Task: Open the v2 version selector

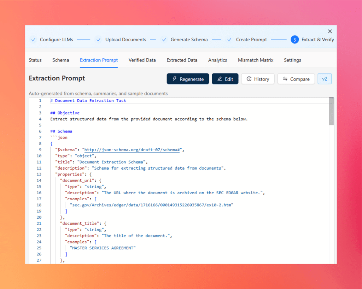Action: [325, 79]
